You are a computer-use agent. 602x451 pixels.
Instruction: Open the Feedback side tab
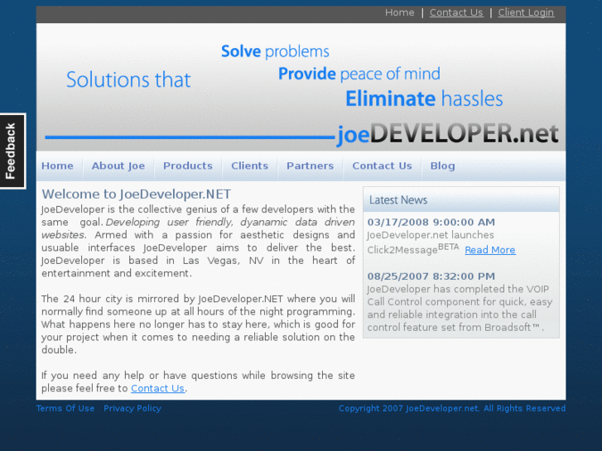[x=12, y=151]
